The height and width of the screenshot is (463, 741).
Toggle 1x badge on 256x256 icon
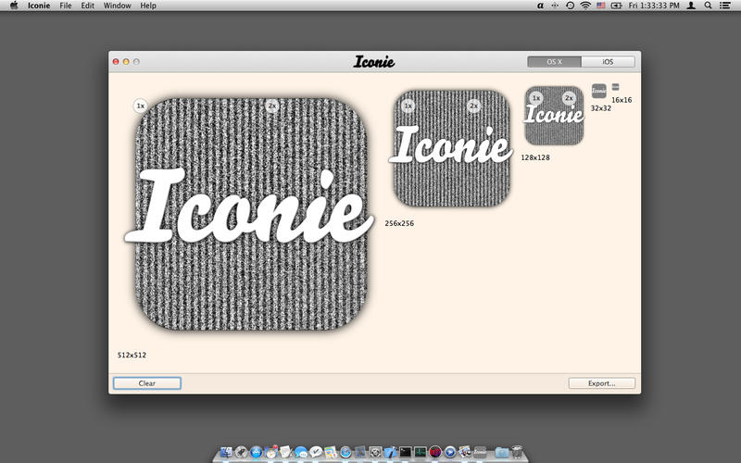pyautogui.click(x=408, y=106)
